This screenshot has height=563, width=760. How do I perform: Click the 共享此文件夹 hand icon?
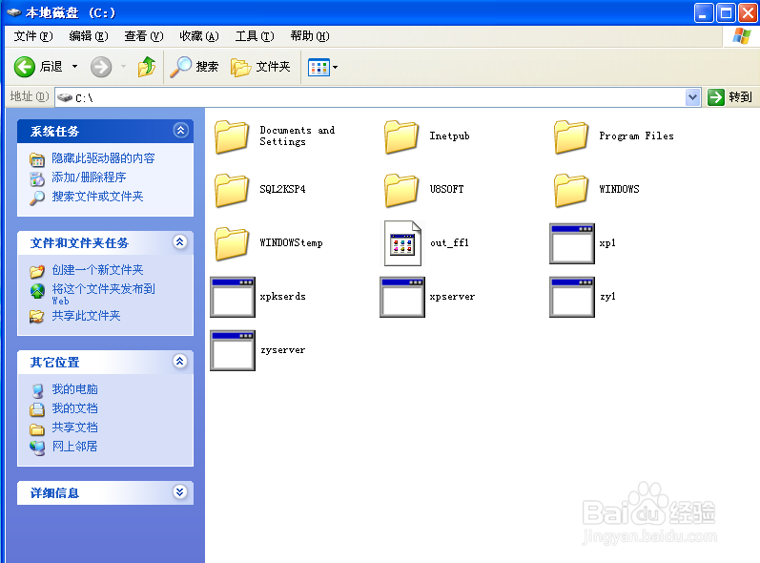(37, 317)
